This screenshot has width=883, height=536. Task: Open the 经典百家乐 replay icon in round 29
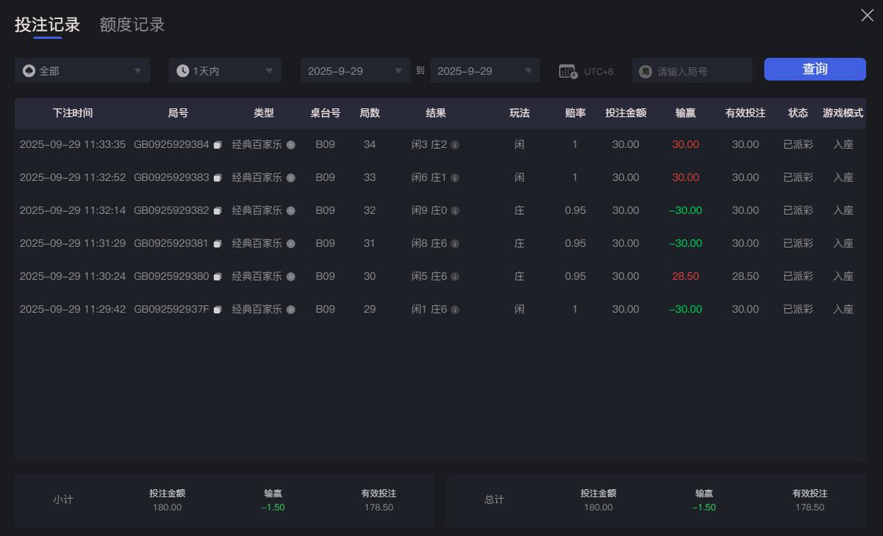point(290,309)
